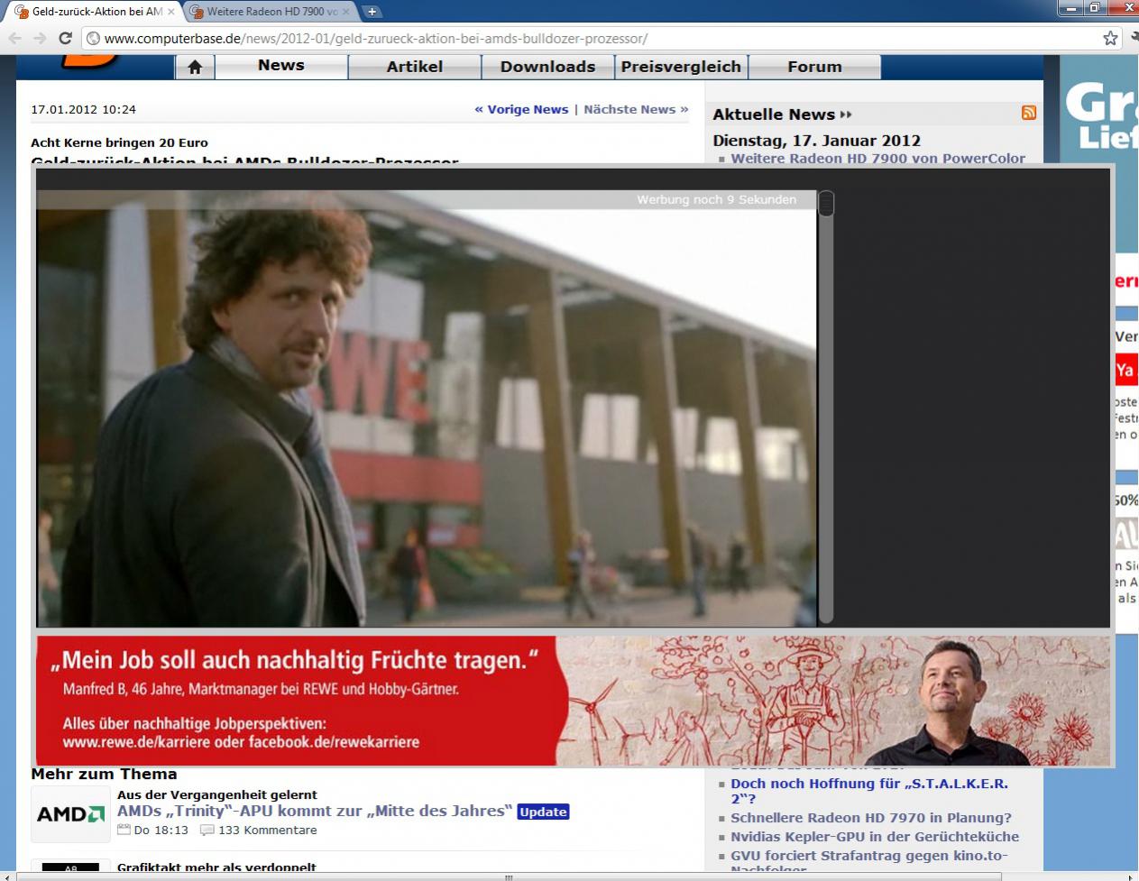Click the 17.01.2012 10:24 date stamp
The height and width of the screenshot is (881, 1139).
83,109
